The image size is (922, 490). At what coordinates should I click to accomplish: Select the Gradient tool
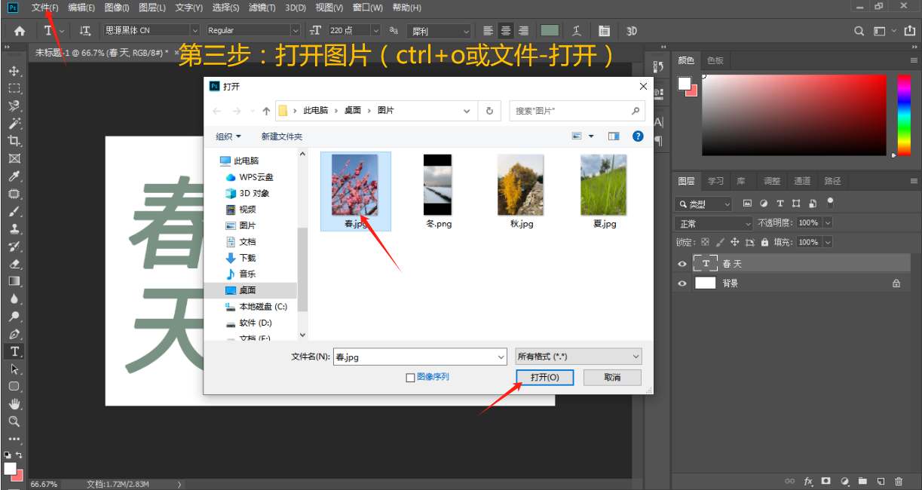(14, 281)
